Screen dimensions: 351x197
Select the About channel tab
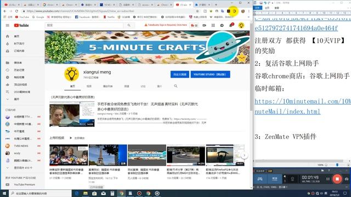(x=160, y=86)
